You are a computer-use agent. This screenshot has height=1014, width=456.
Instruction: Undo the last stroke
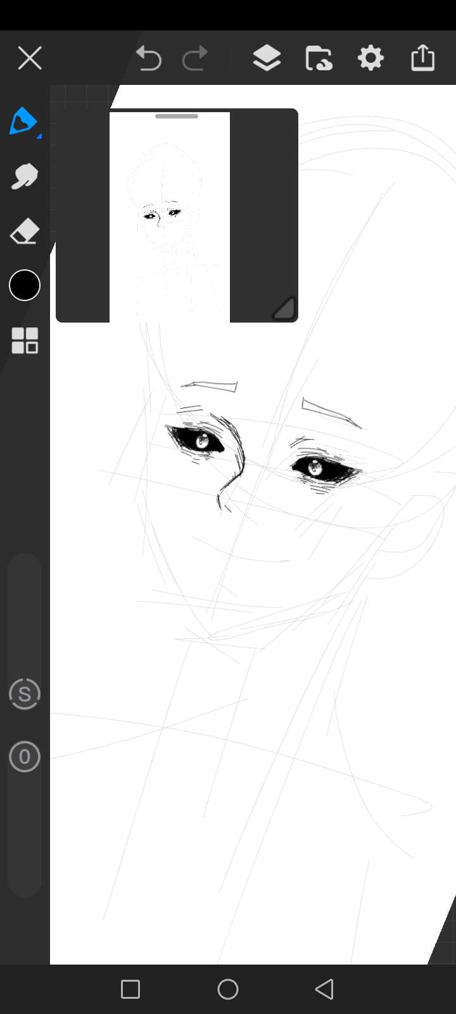[149, 58]
